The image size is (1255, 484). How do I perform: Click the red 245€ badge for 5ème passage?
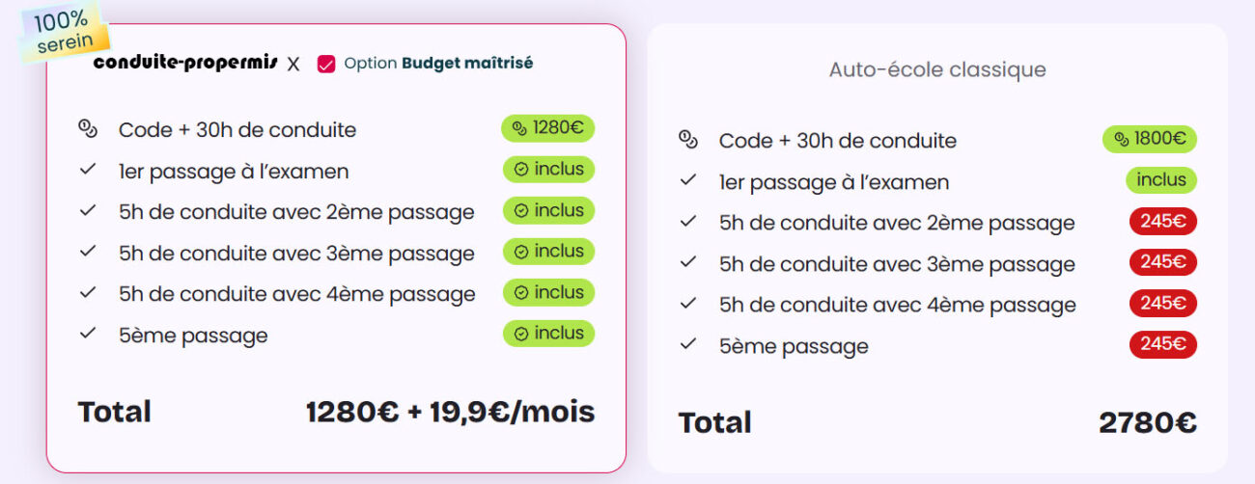click(1162, 344)
